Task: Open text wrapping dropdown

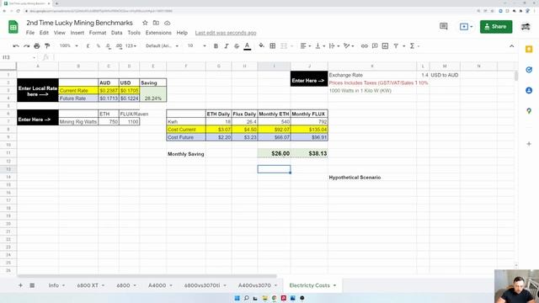Action: (334, 46)
